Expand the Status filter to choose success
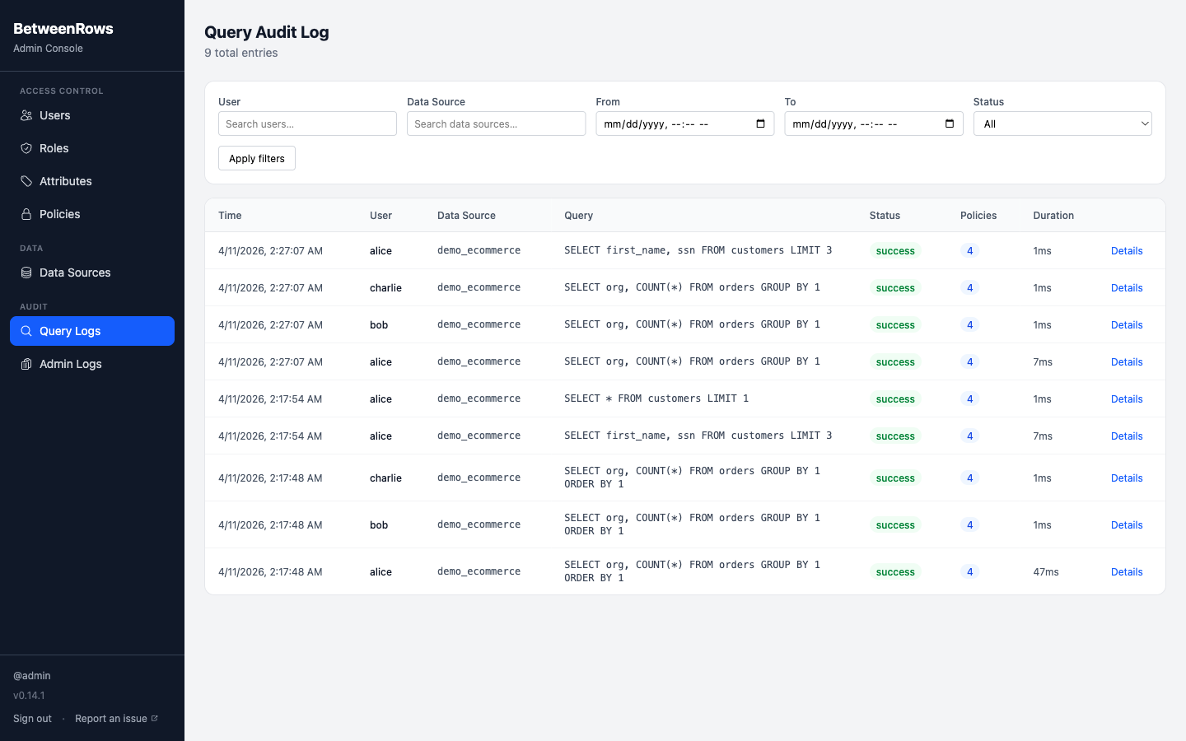 pos(1062,123)
